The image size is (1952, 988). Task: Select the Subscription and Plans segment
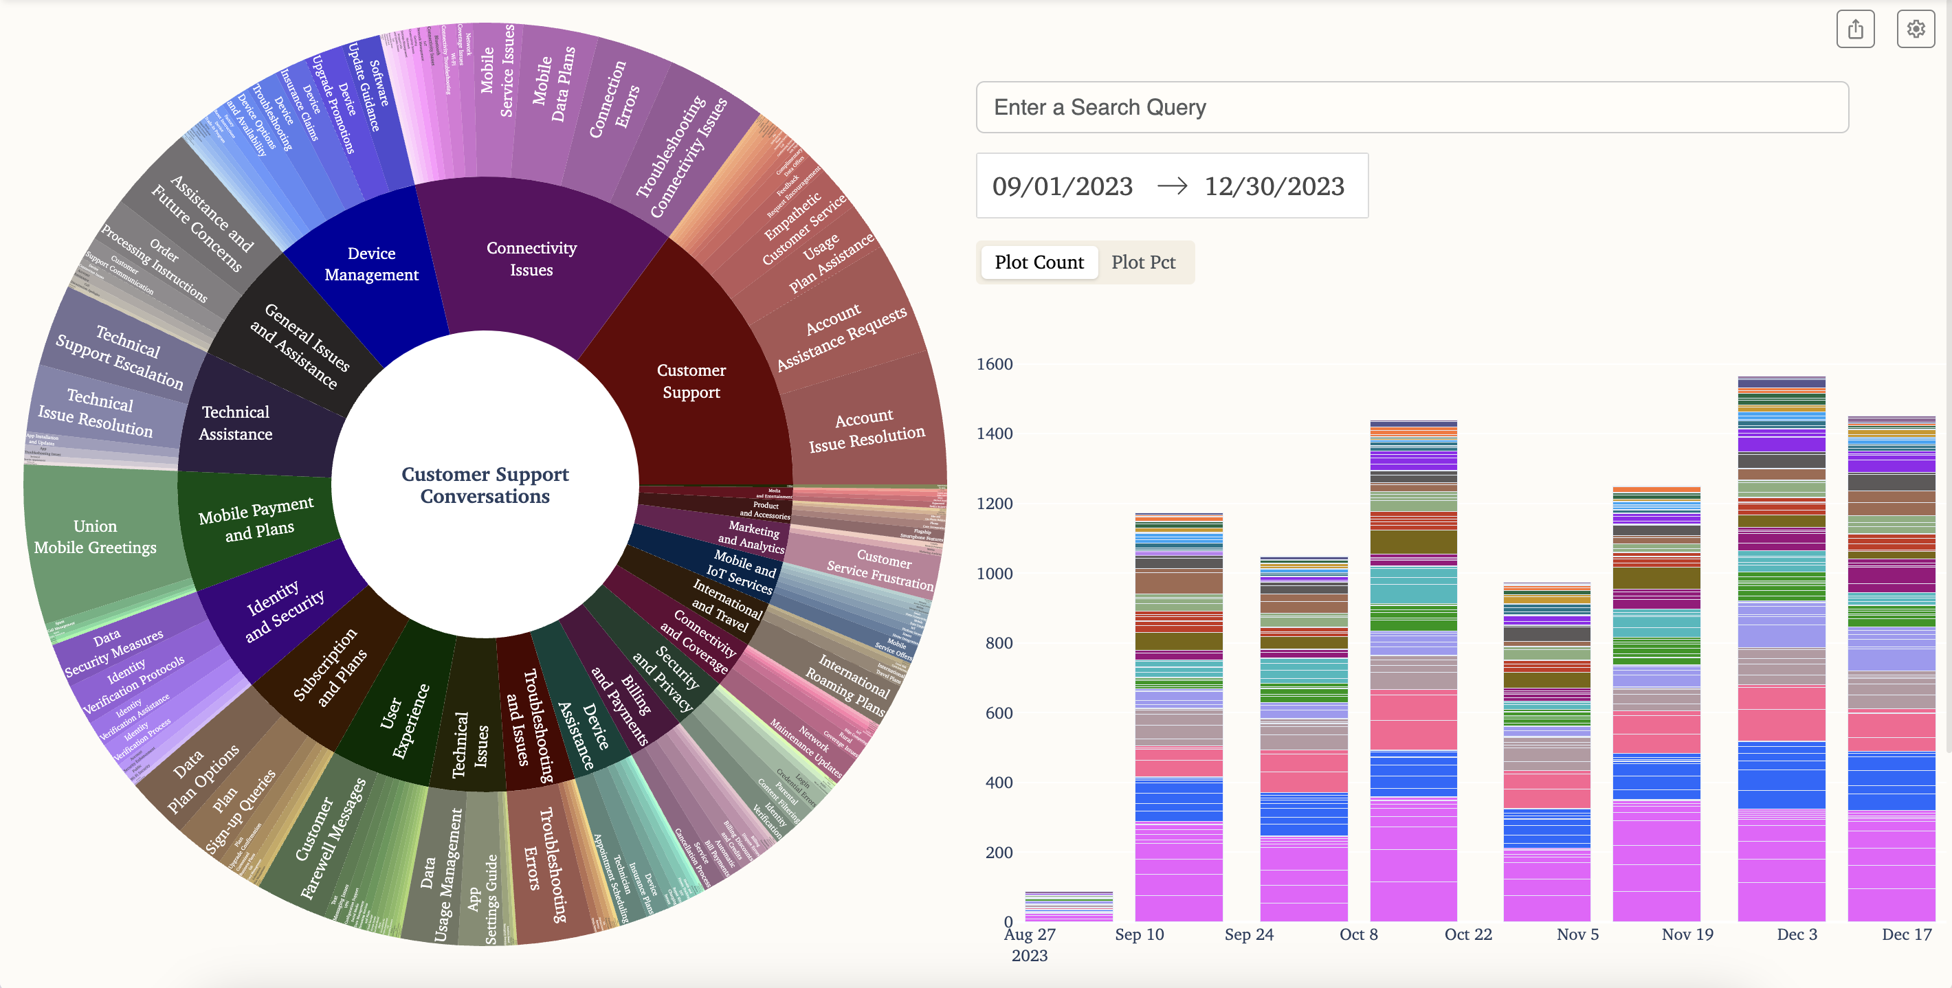[x=331, y=666]
